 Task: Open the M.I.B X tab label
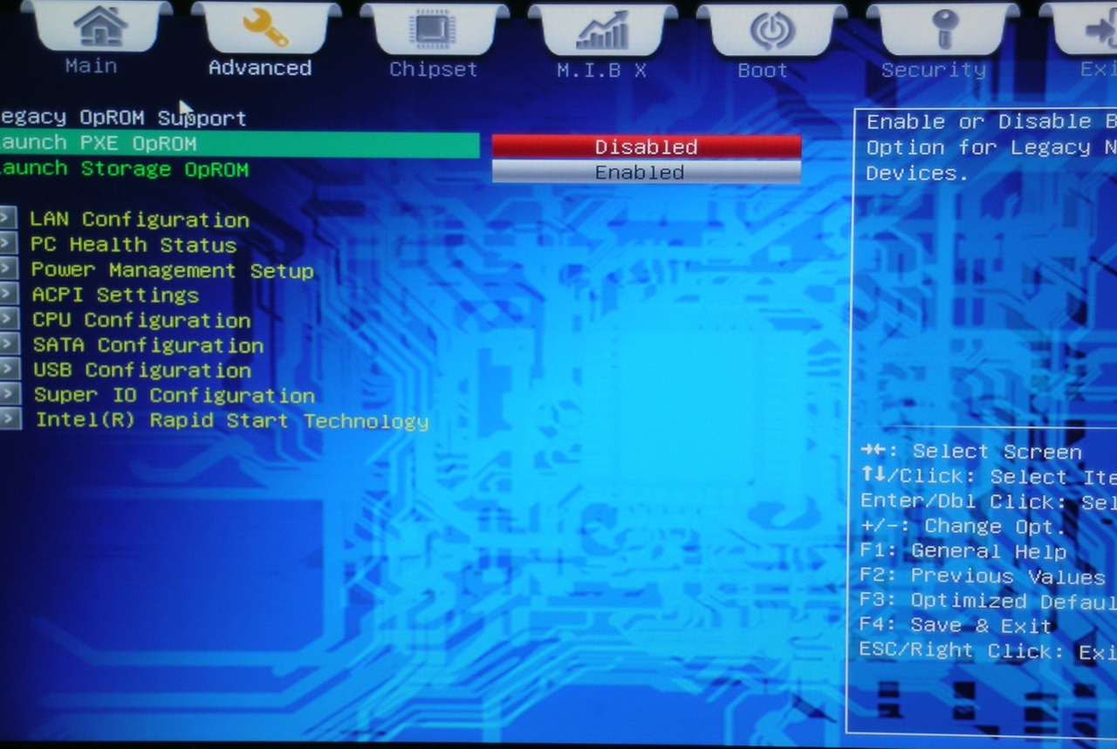click(x=602, y=71)
